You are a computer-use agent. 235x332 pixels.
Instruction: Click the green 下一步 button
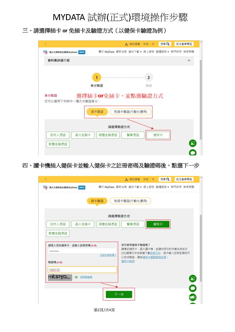[119, 294]
